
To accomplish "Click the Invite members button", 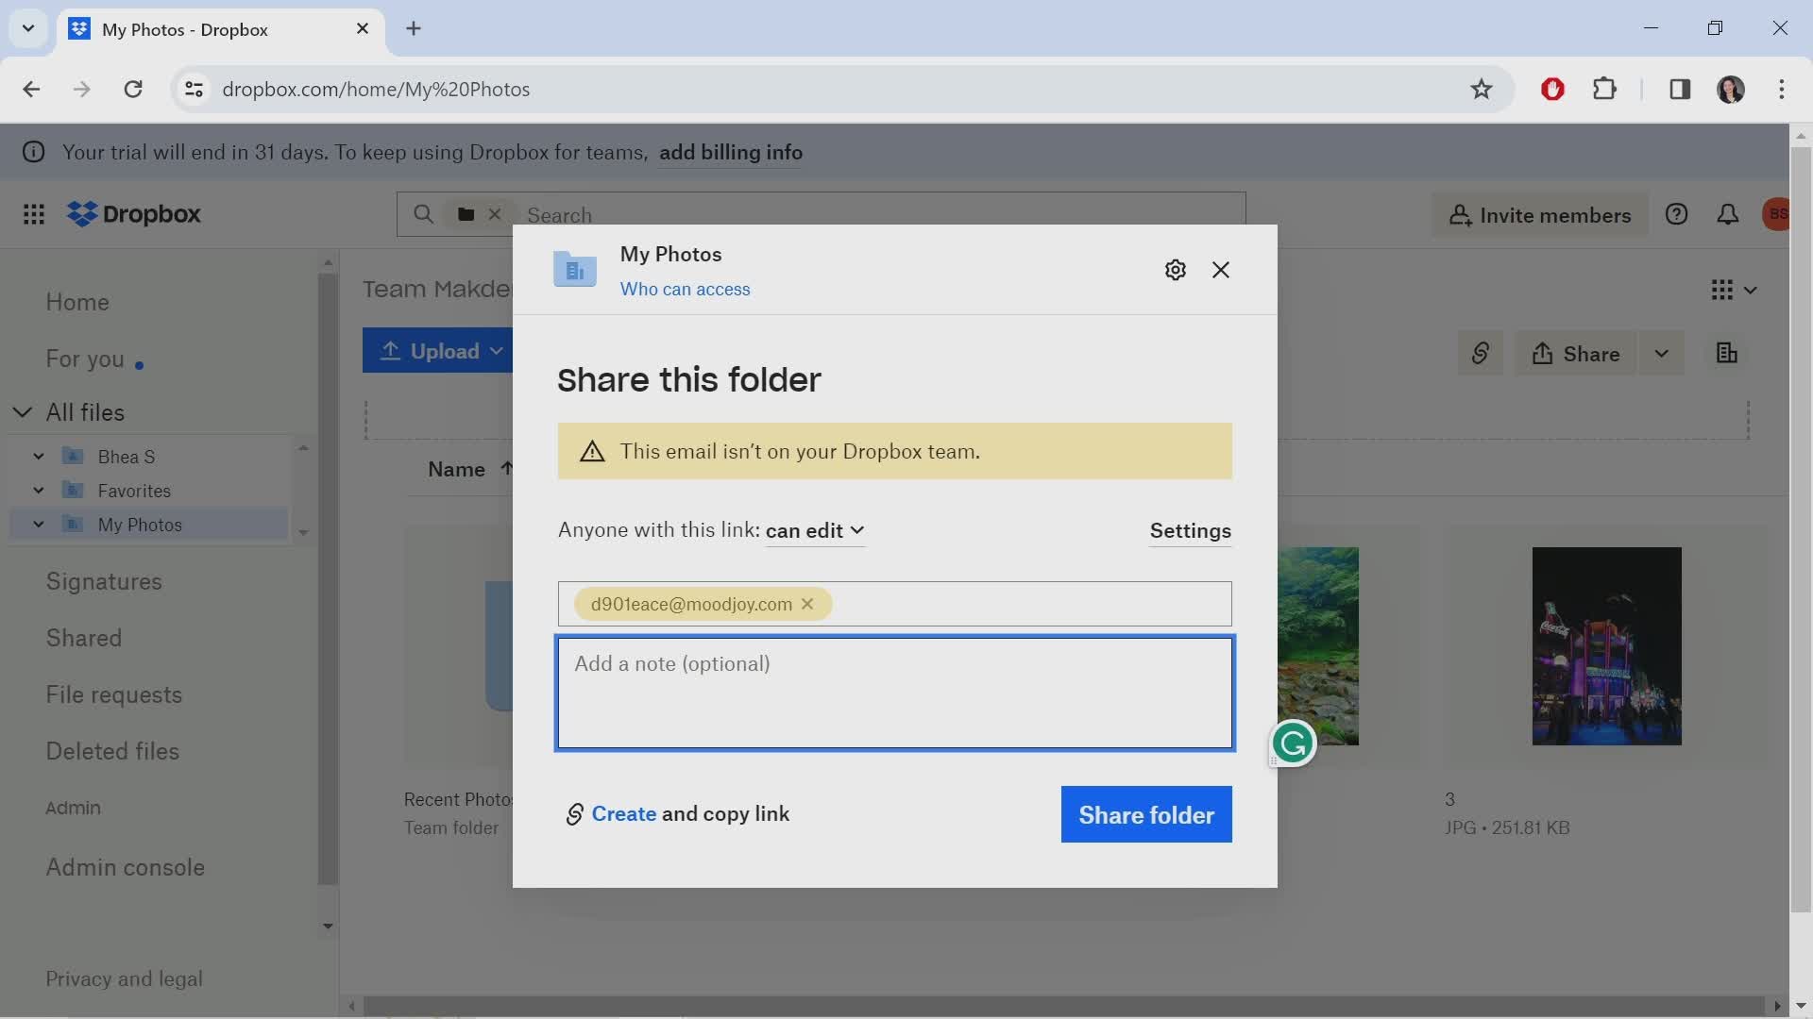I will pos(1540,215).
